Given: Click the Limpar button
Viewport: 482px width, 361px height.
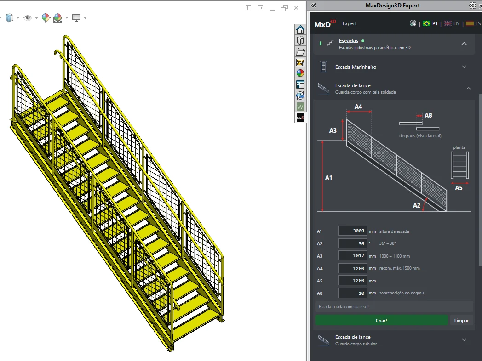Looking at the screenshot, I should 461,320.
